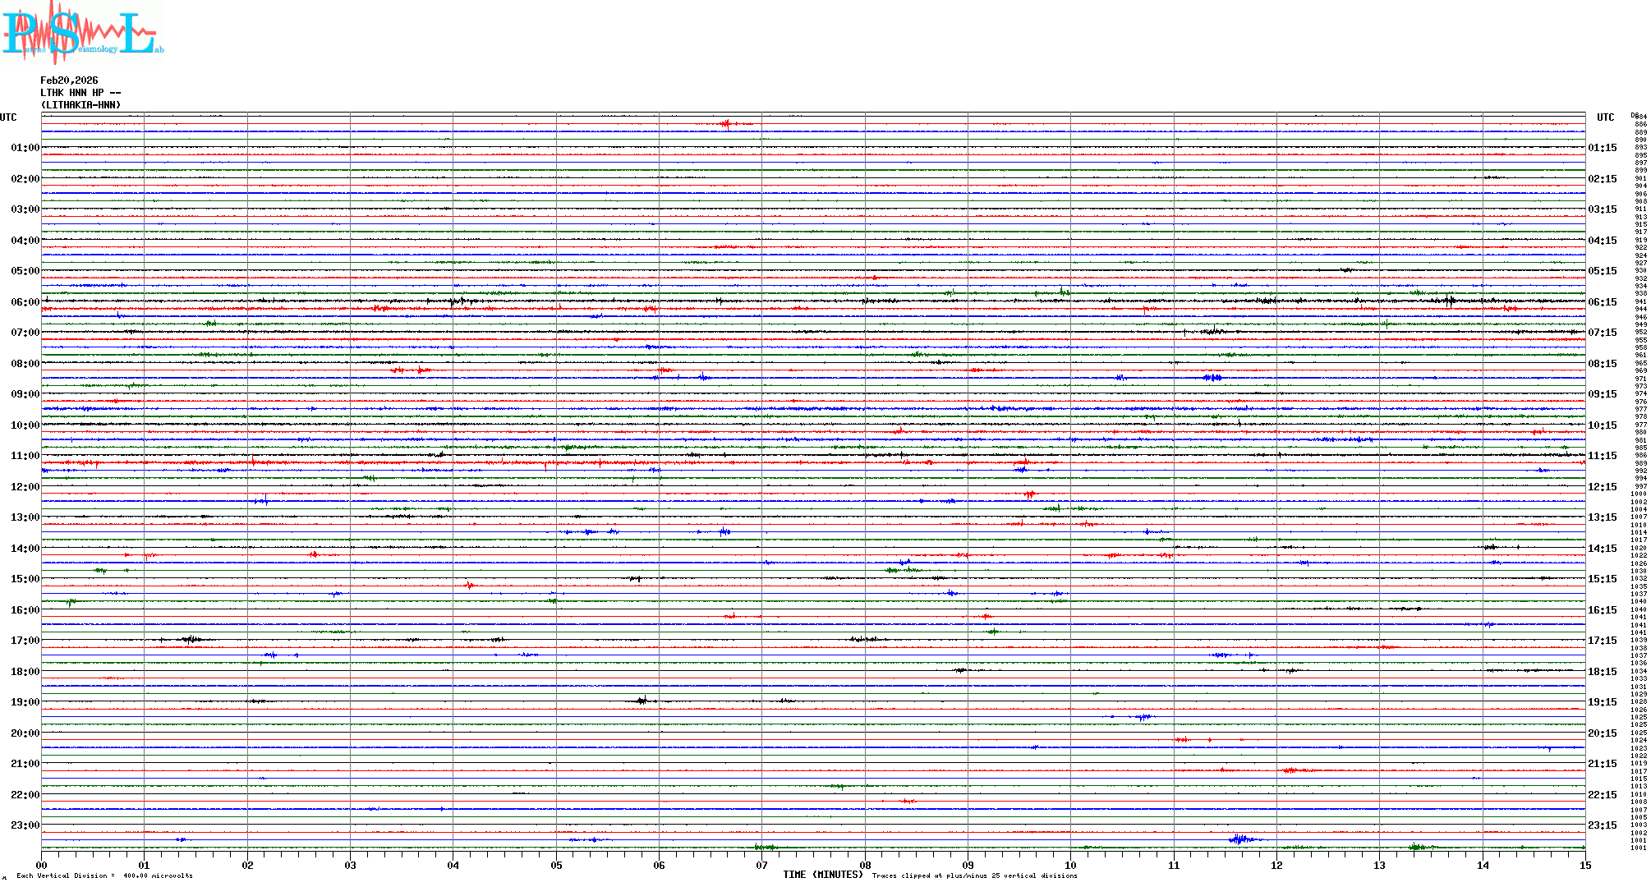Click the red seismic burst on top trace
1651x887 pixels.
(x=727, y=124)
